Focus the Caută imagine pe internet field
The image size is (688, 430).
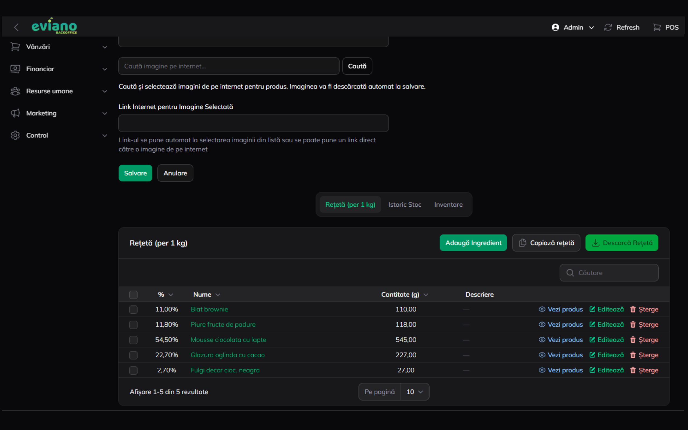[x=229, y=66]
